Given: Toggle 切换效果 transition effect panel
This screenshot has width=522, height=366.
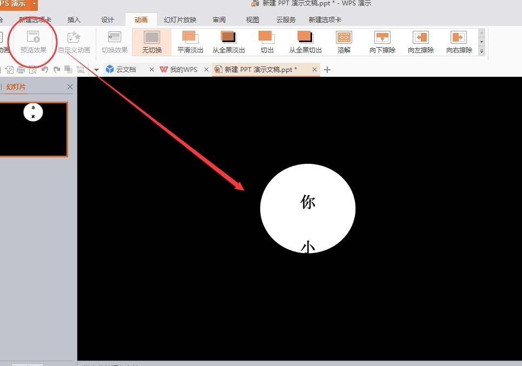Looking at the screenshot, I should point(114,41).
